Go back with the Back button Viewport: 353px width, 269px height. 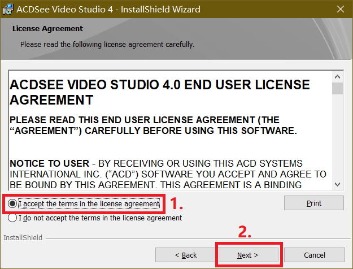185,255
